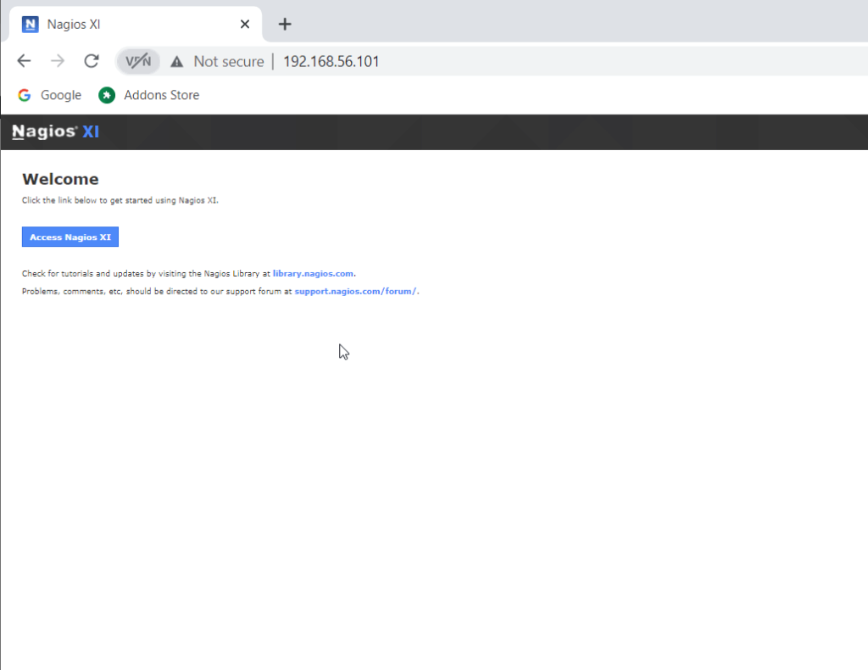Click the Welcome heading text
The image size is (868, 670).
60,180
